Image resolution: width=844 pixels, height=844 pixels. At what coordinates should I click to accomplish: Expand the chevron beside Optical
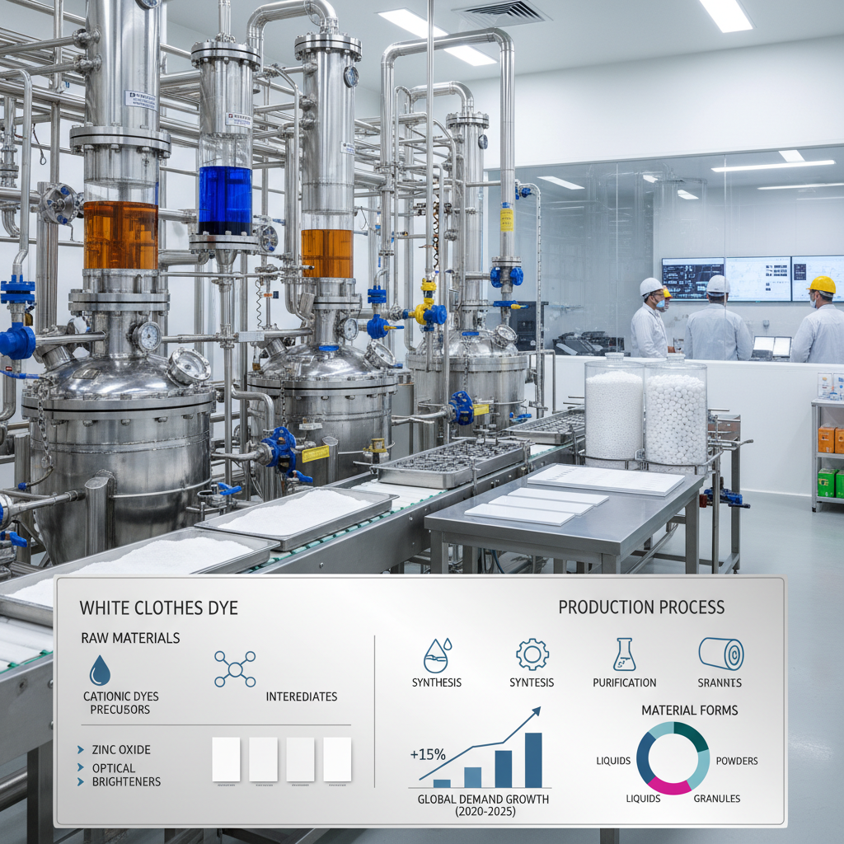tap(81, 768)
